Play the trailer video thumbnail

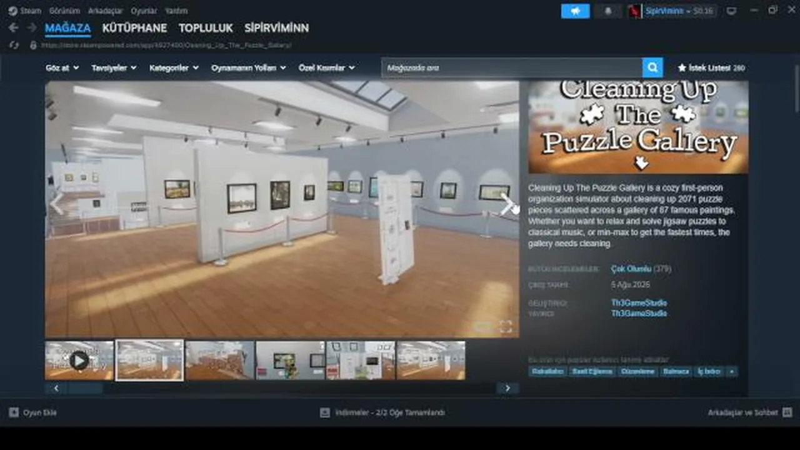(79, 360)
